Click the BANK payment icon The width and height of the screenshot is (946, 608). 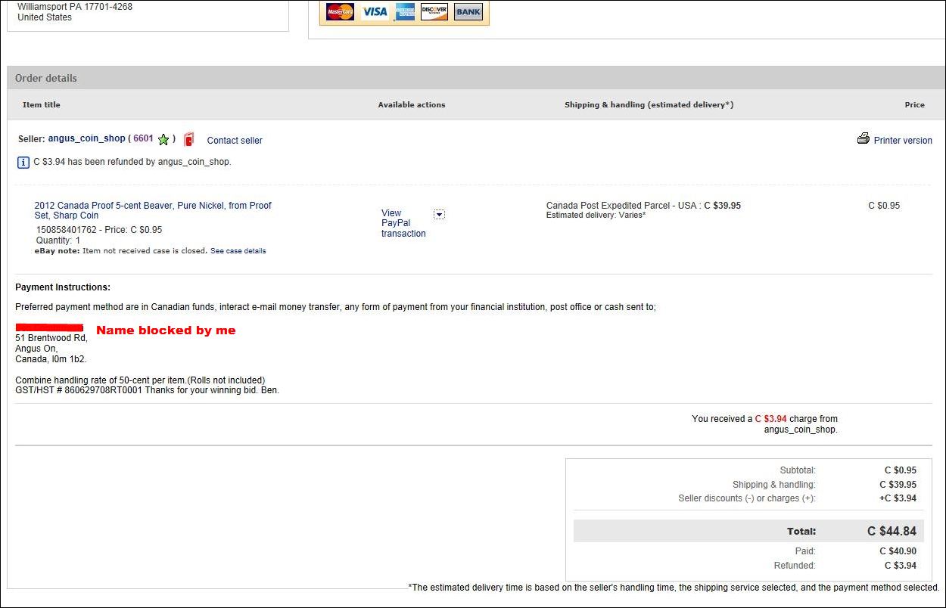click(x=468, y=11)
